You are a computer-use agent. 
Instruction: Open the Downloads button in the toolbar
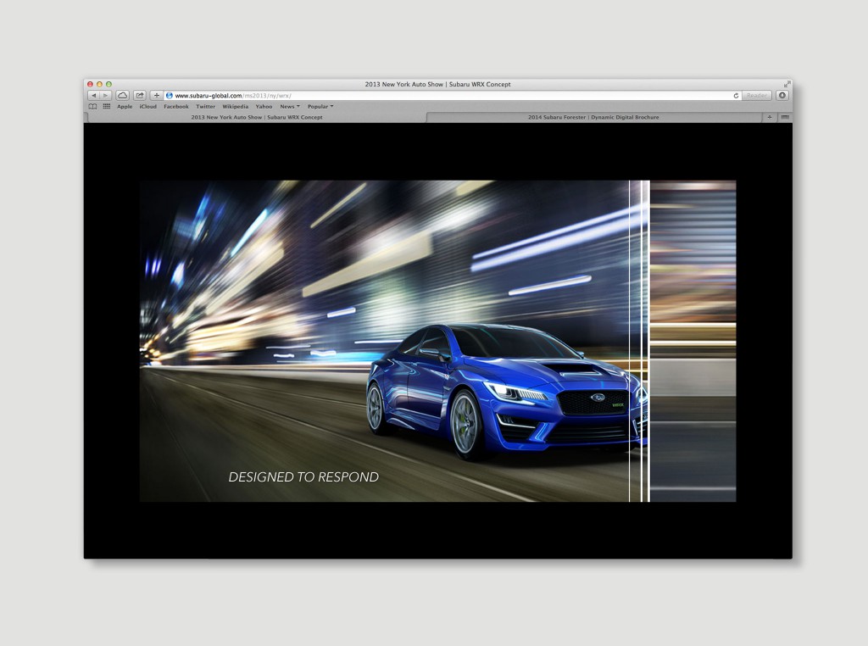coord(782,95)
